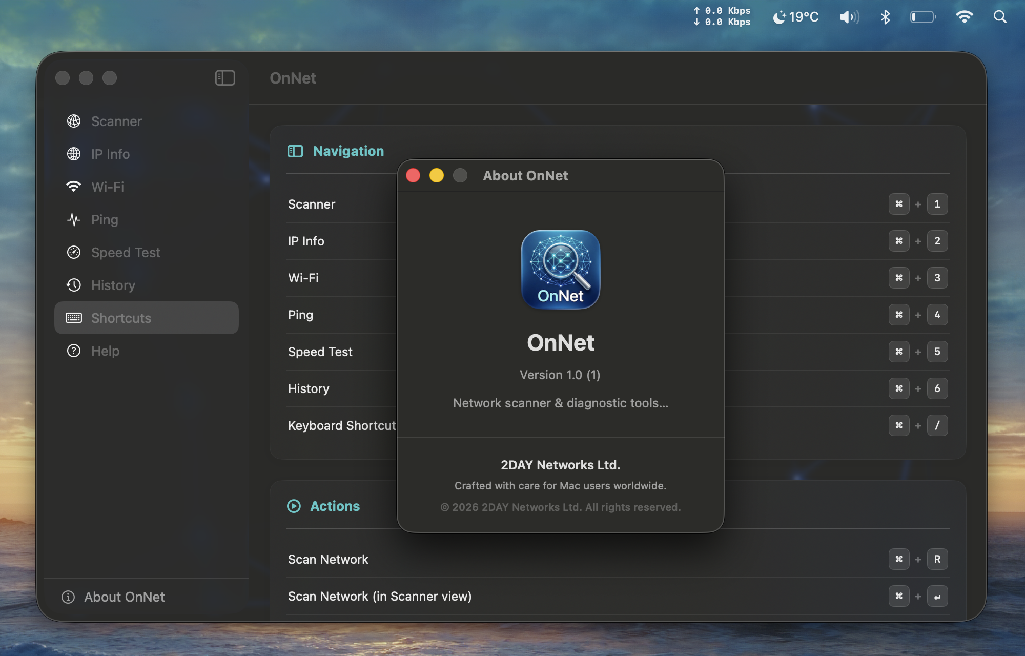Viewport: 1025px width, 656px height.
Task: Click the command key badge in Scanner row
Action: point(899,204)
